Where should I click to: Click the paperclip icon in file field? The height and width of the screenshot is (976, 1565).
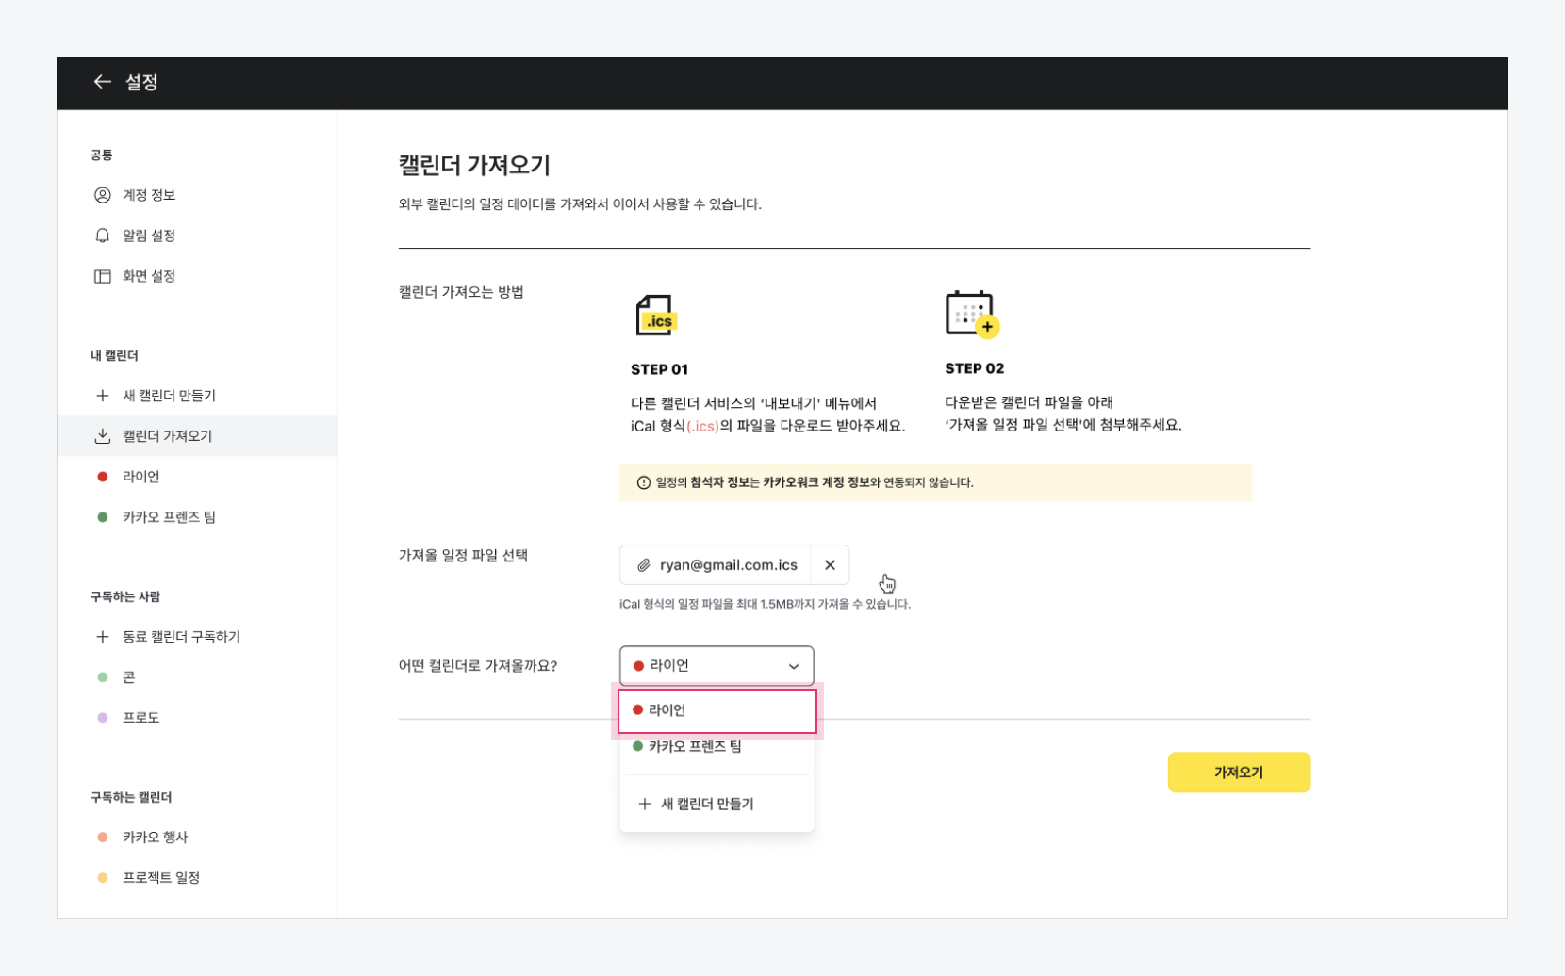(x=644, y=565)
